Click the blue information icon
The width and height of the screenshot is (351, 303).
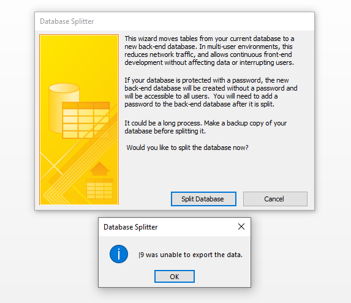point(119,254)
